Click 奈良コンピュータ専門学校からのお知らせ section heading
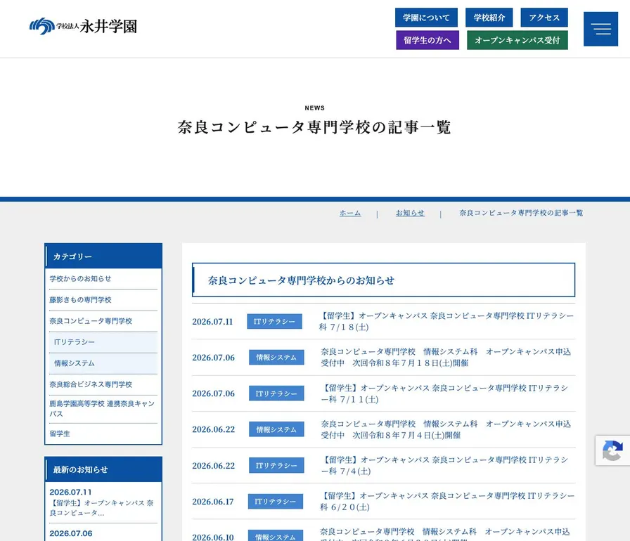The image size is (630, 541). (x=384, y=280)
